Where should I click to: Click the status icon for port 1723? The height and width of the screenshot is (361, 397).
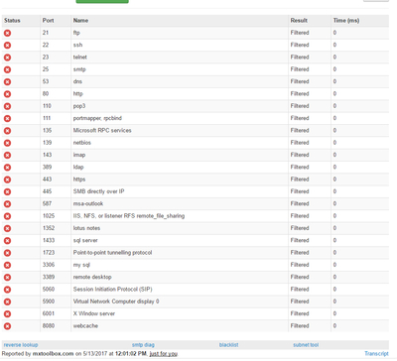click(x=7, y=253)
